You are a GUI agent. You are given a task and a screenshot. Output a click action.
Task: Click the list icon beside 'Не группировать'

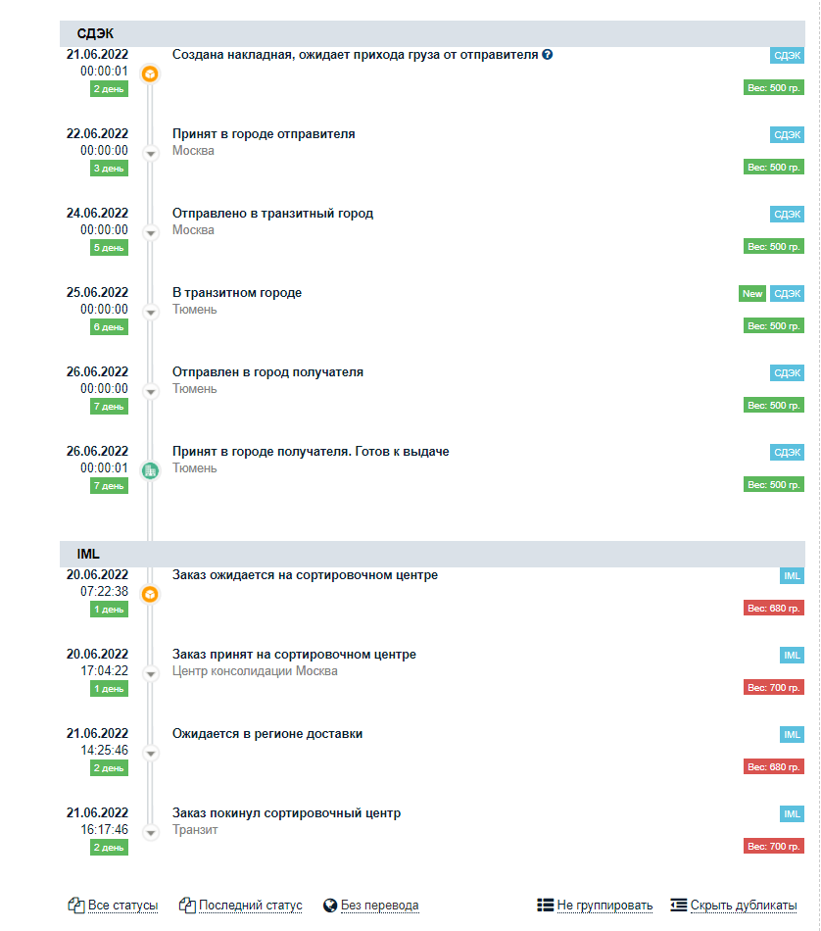[545, 905]
